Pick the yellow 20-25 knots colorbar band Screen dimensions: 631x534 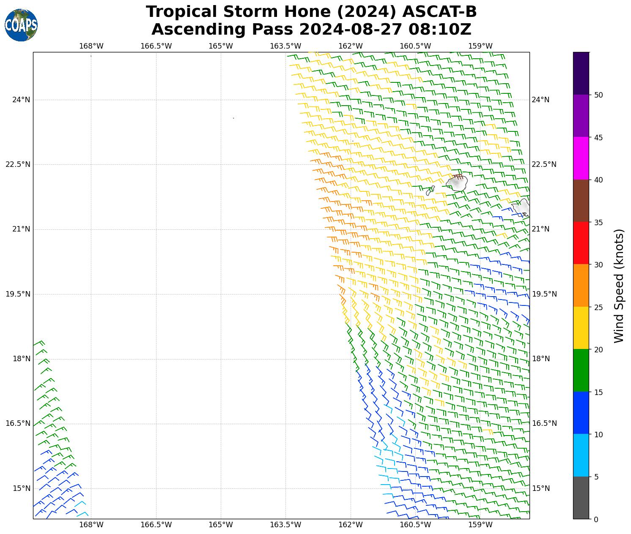[x=581, y=328]
